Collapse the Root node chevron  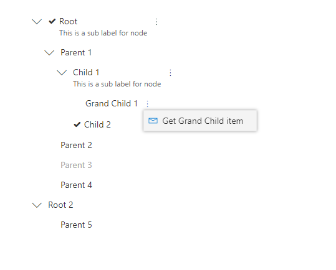pyautogui.click(x=37, y=22)
